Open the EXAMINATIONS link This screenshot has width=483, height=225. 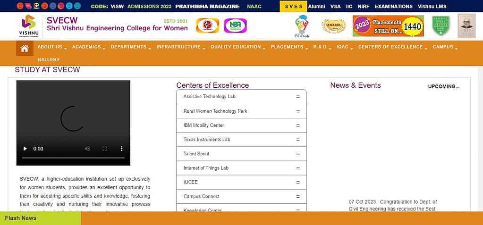393,7
